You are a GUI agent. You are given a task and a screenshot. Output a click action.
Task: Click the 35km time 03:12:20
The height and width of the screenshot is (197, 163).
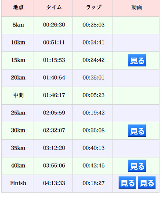coord(54,148)
